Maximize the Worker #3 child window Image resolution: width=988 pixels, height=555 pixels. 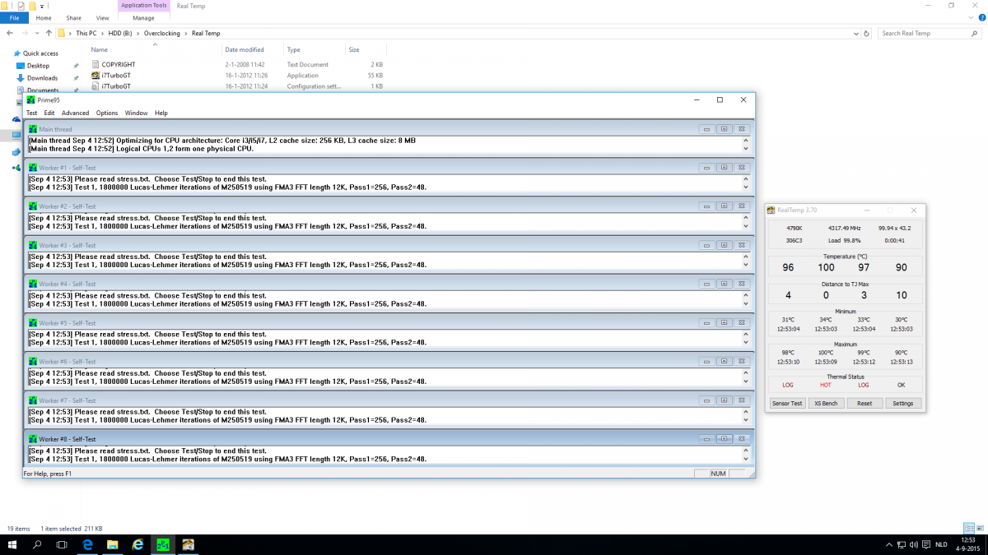pyautogui.click(x=724, y=245)
